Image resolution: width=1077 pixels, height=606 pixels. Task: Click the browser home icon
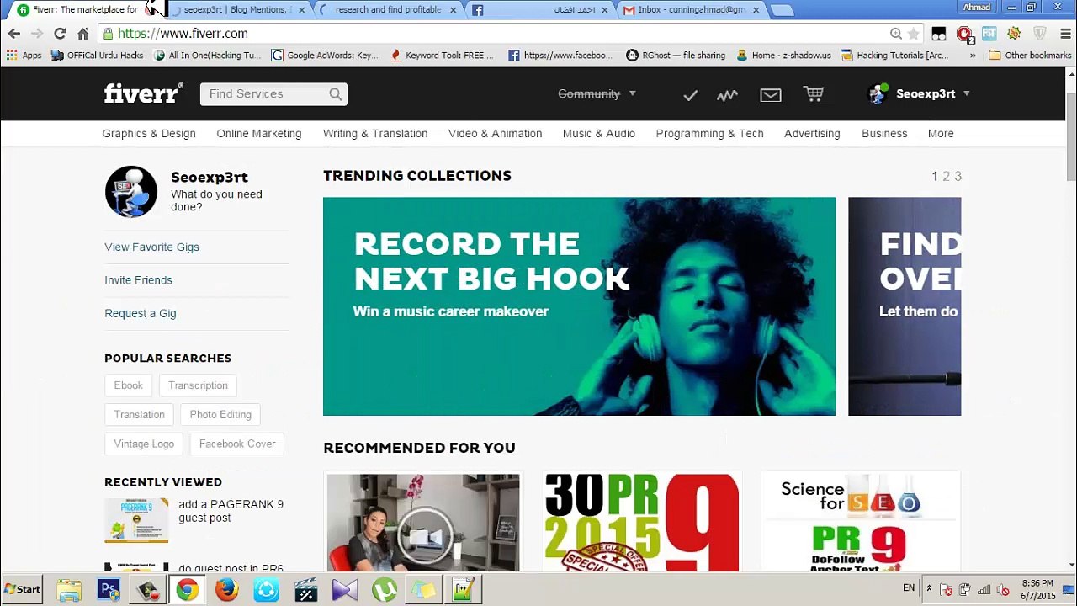[x=82, y=34]
